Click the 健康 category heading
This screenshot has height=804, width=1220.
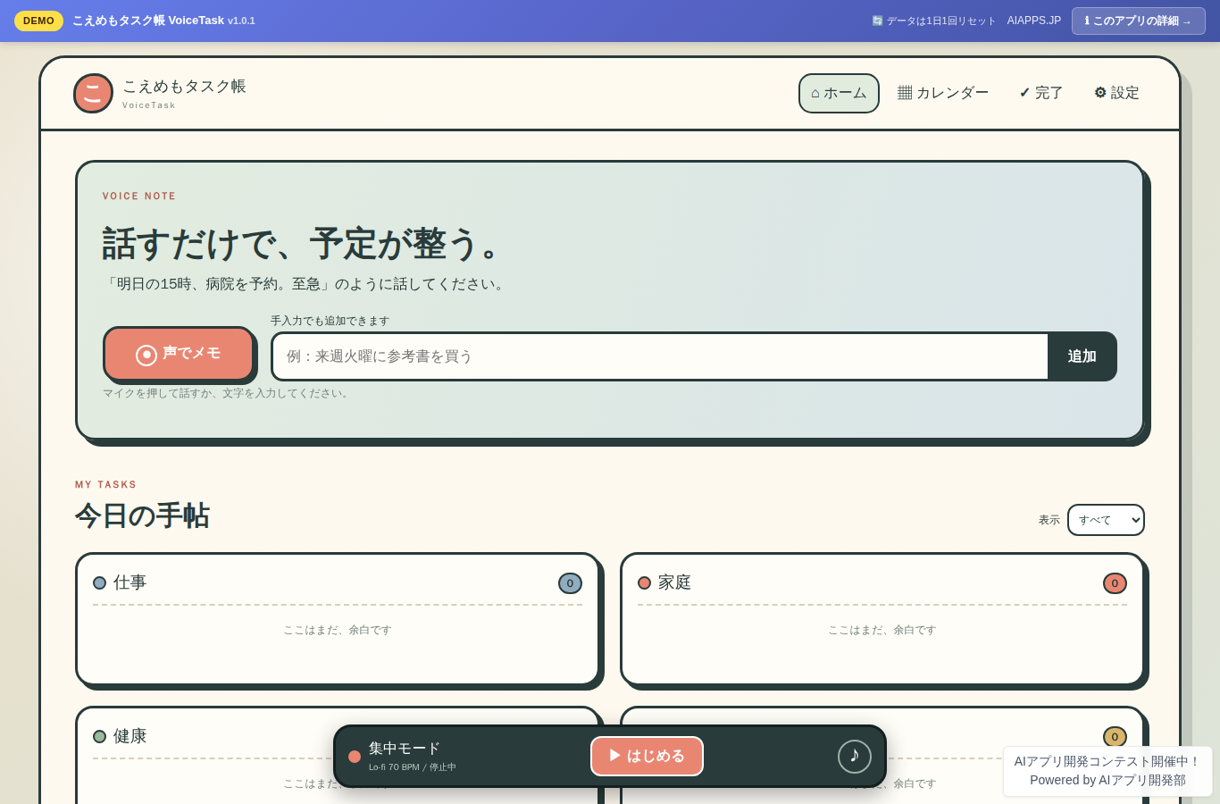point(130,736)
